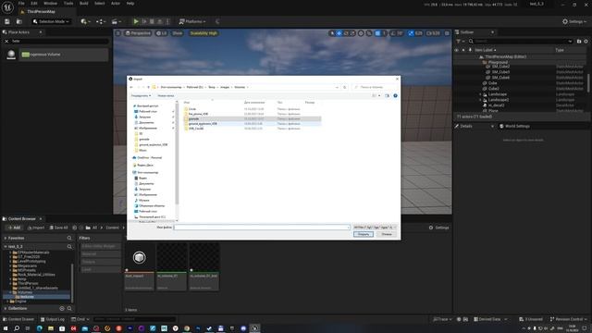Image resolution: width=592 pixels, height=333 pixels.
Task: Select the first white cube asset thumbnail
Action: tap(139, 257)
